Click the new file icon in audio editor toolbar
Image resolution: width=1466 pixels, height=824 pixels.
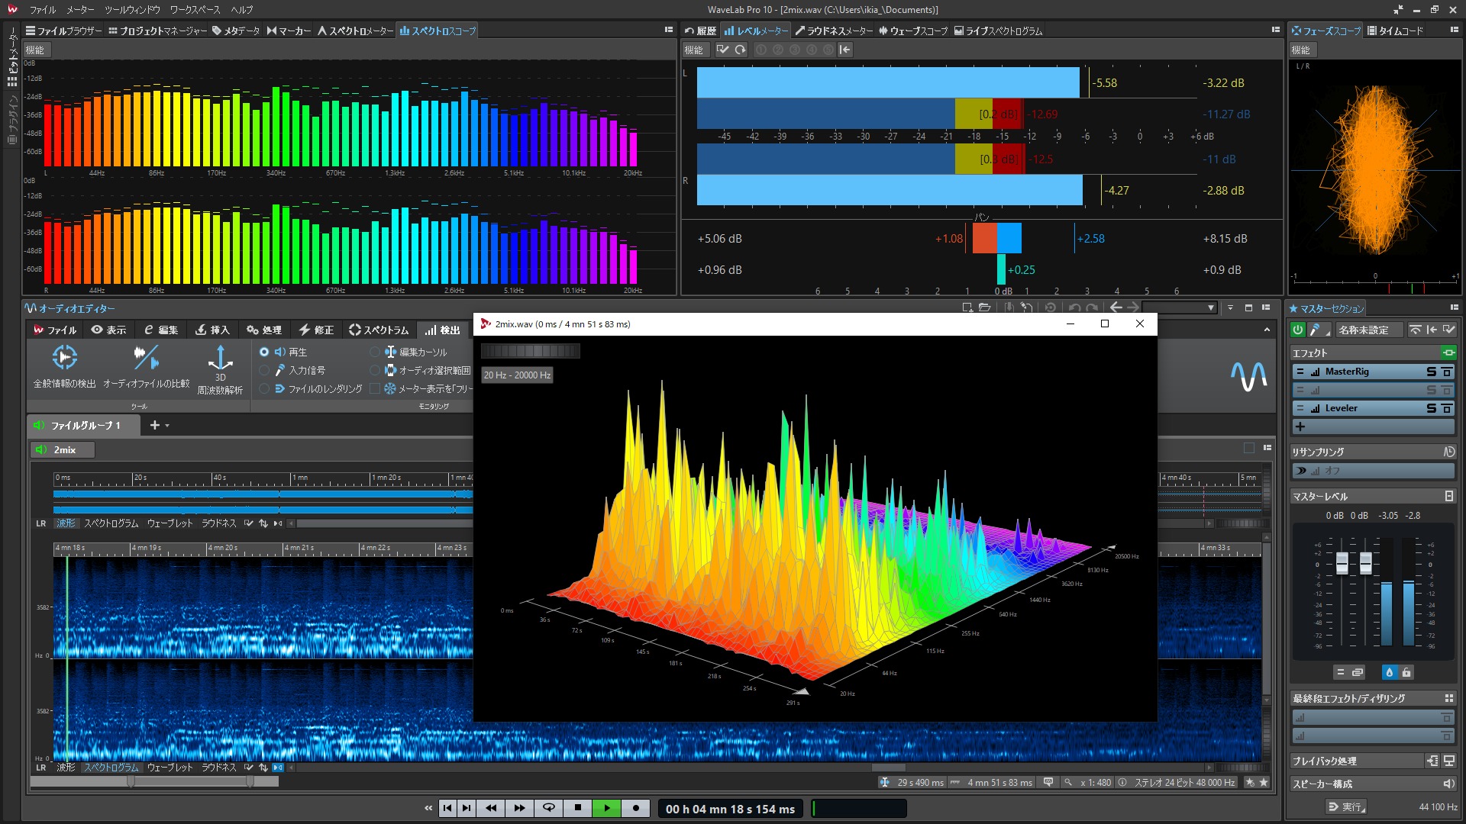point(967,307)
